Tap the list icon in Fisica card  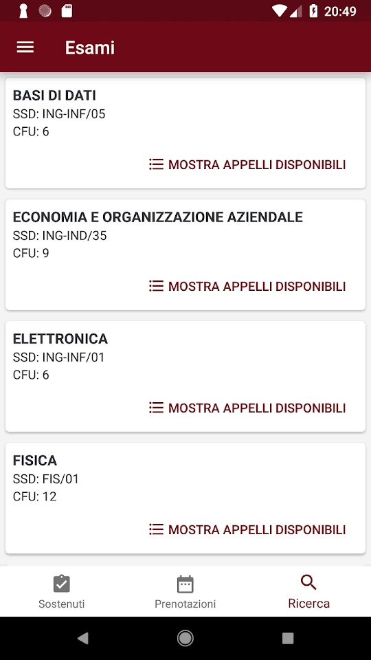coord(156,529)
